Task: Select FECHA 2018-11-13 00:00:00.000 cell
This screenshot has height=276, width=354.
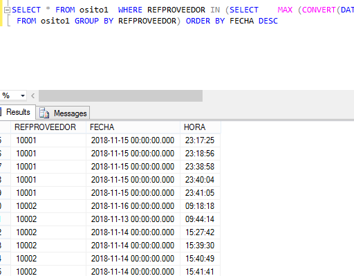Action: click(x=133, y=219)
